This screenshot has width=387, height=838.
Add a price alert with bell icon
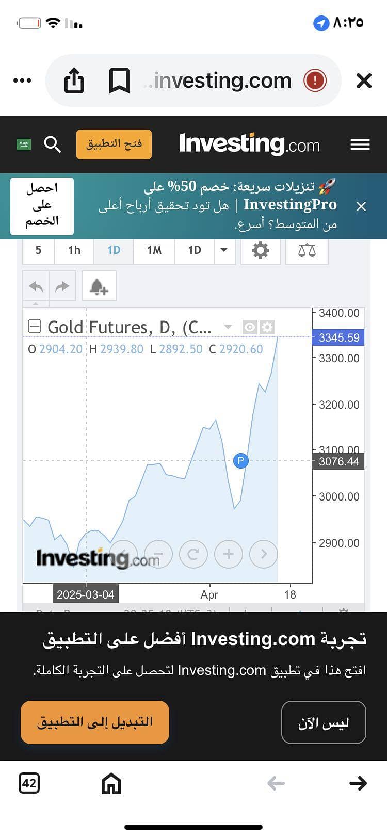coord(99,286)
